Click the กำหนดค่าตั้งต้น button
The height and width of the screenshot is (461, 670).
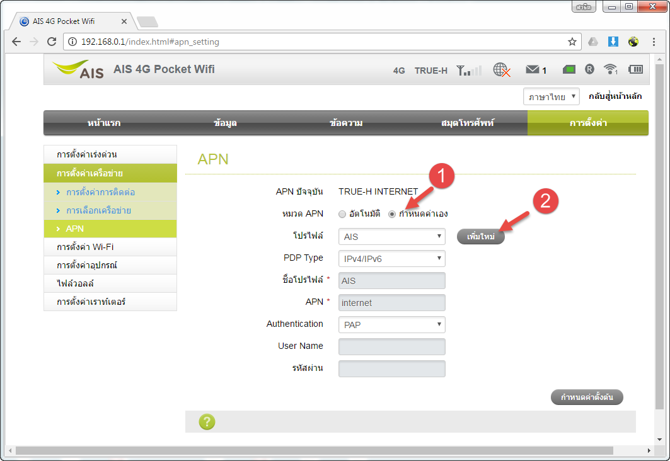(587, 397)
